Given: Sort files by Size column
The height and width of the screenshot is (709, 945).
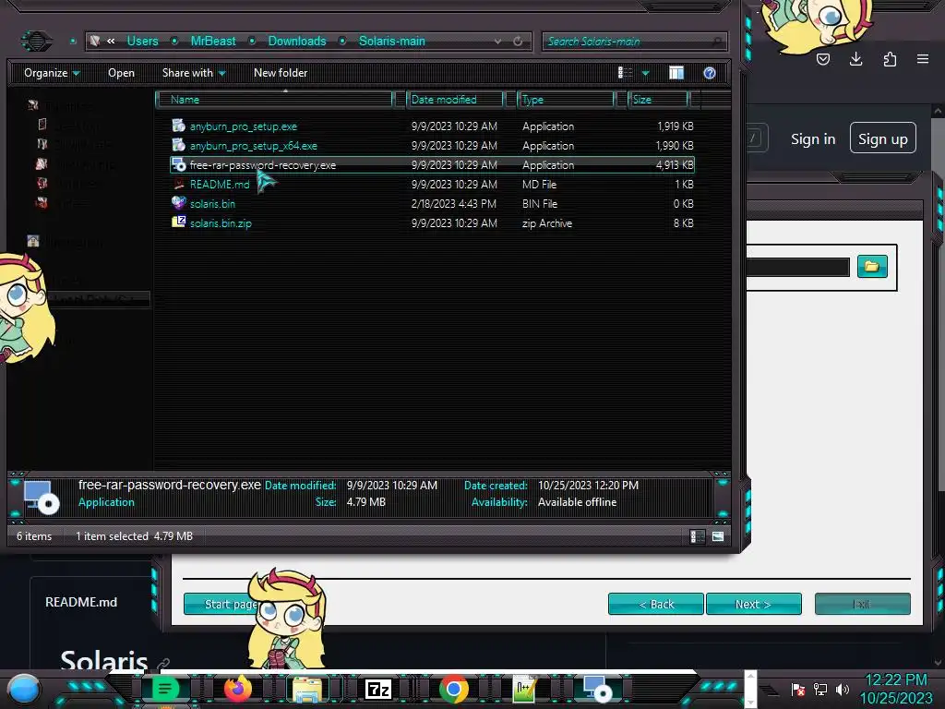Looking at the screenshot, I should pos(657,100).
